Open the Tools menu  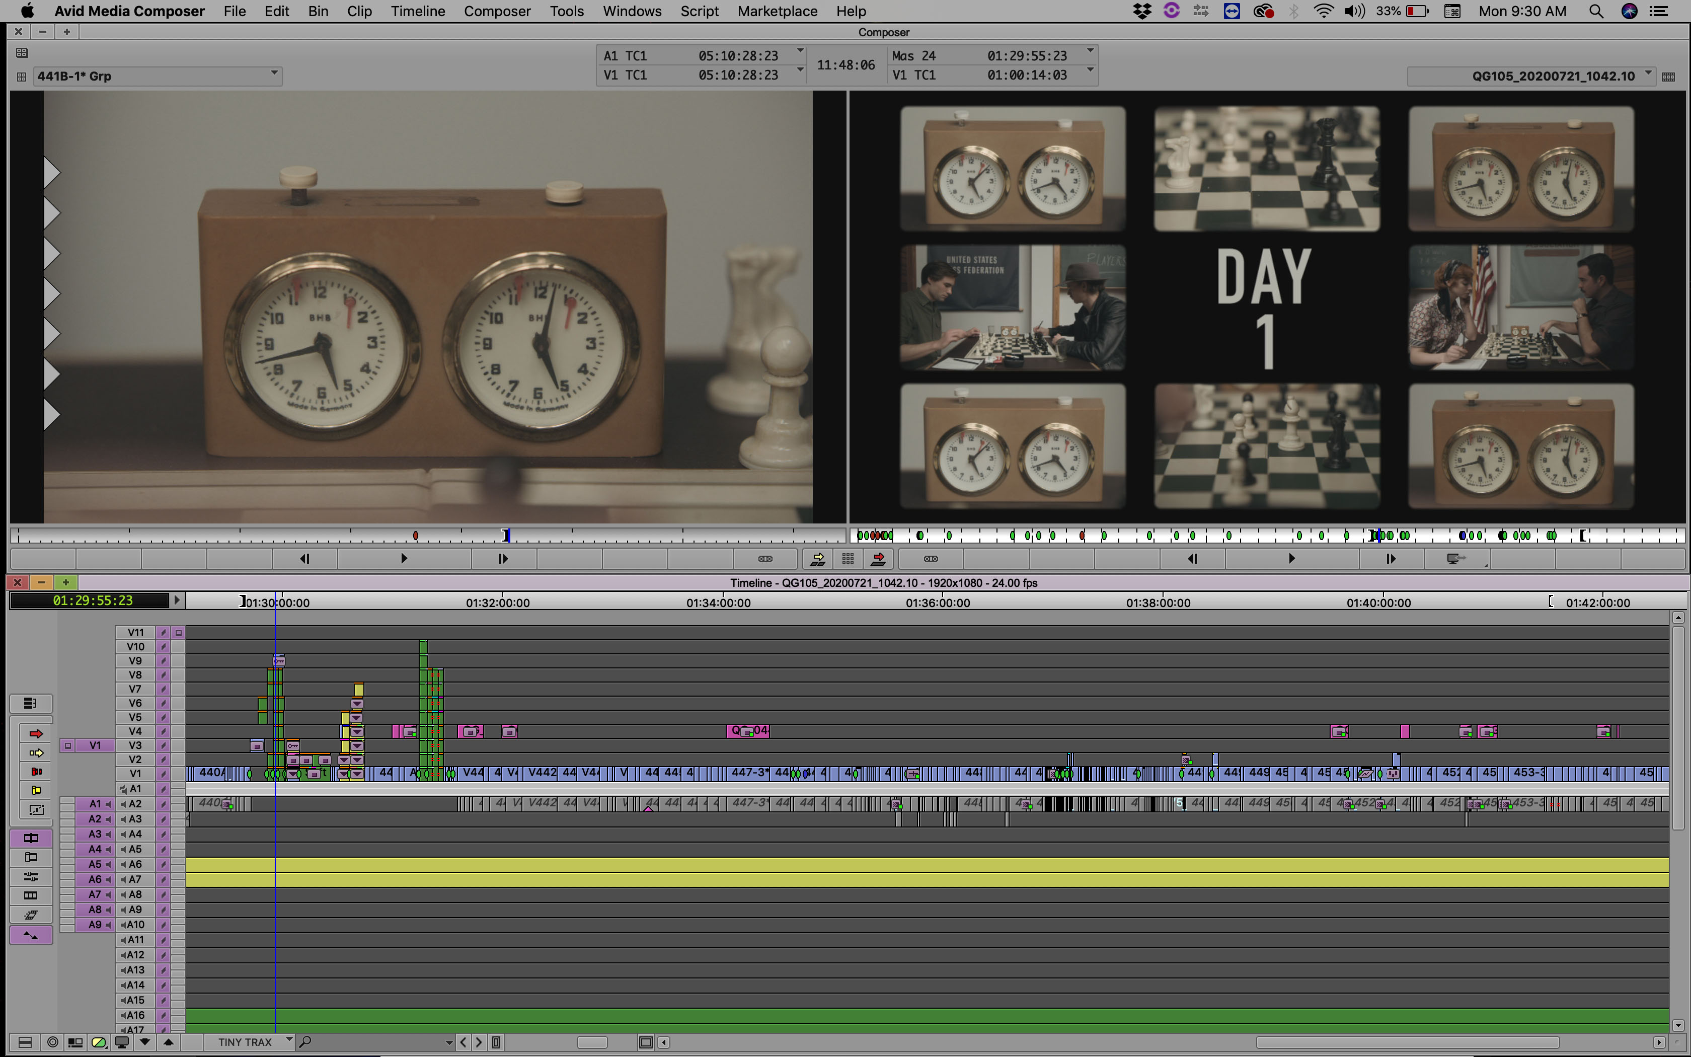coord(566,11)
